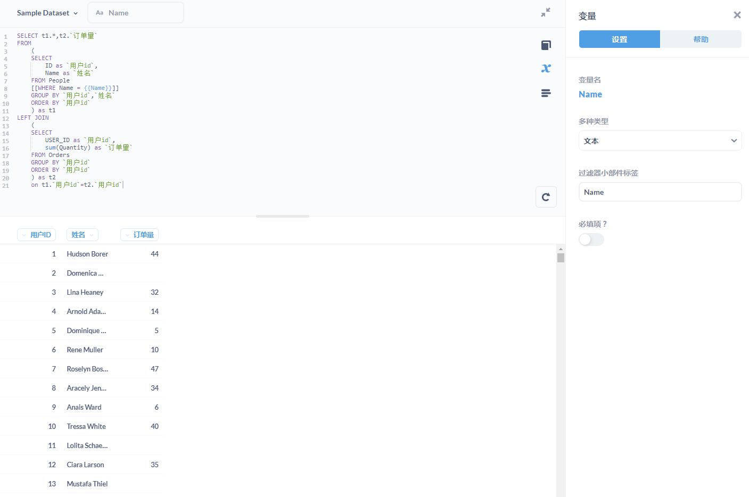The width and height of the screenshot is (749, 497).
Task: Click the Domenica... name cell
Action: click(x=85, y=273)
